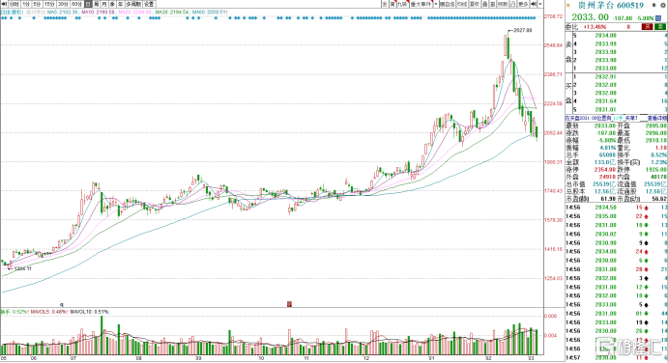Click the red buy (买) button

pos(647,27)
